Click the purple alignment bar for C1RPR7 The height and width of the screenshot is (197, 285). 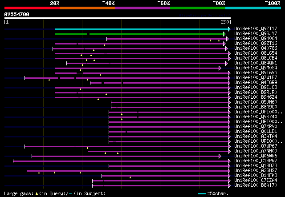121,161
